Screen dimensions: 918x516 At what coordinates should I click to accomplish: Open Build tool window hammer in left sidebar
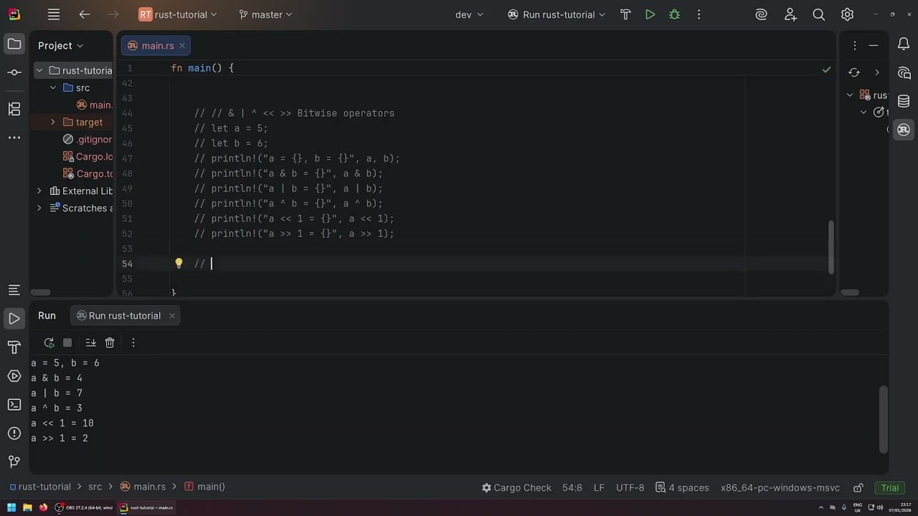[14, 348]
